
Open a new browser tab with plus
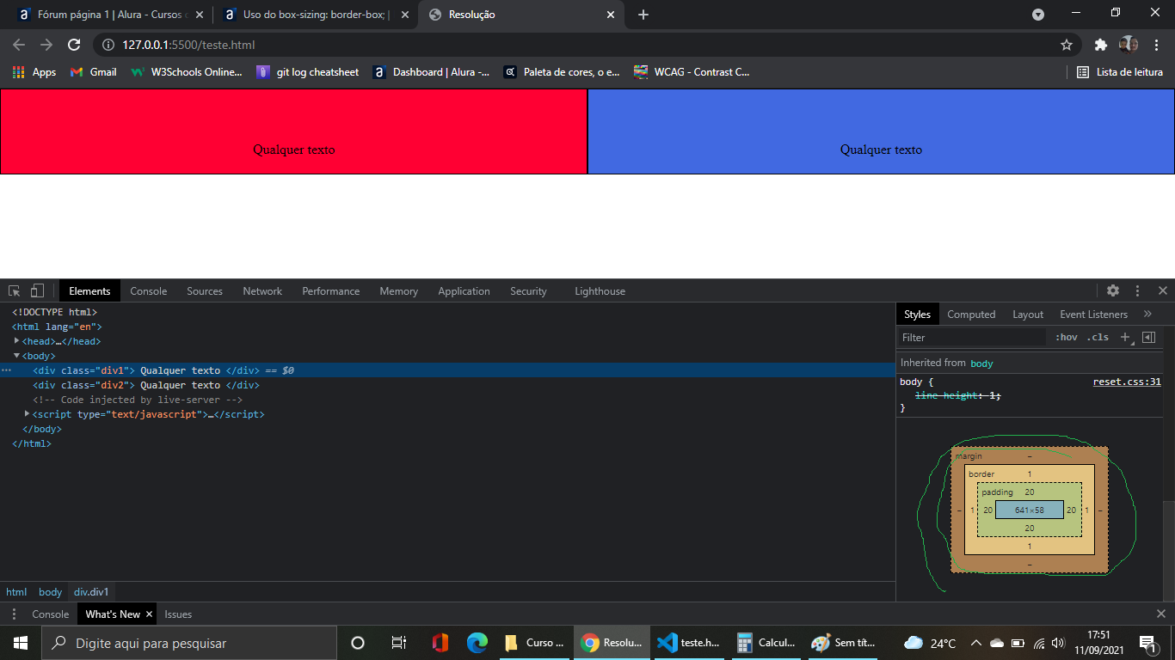643,15
